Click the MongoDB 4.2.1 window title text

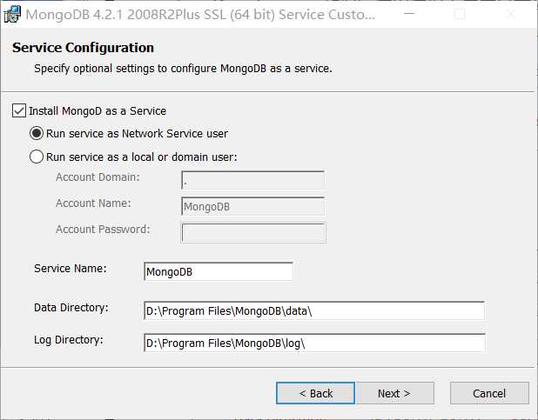[x=200, y=15]
